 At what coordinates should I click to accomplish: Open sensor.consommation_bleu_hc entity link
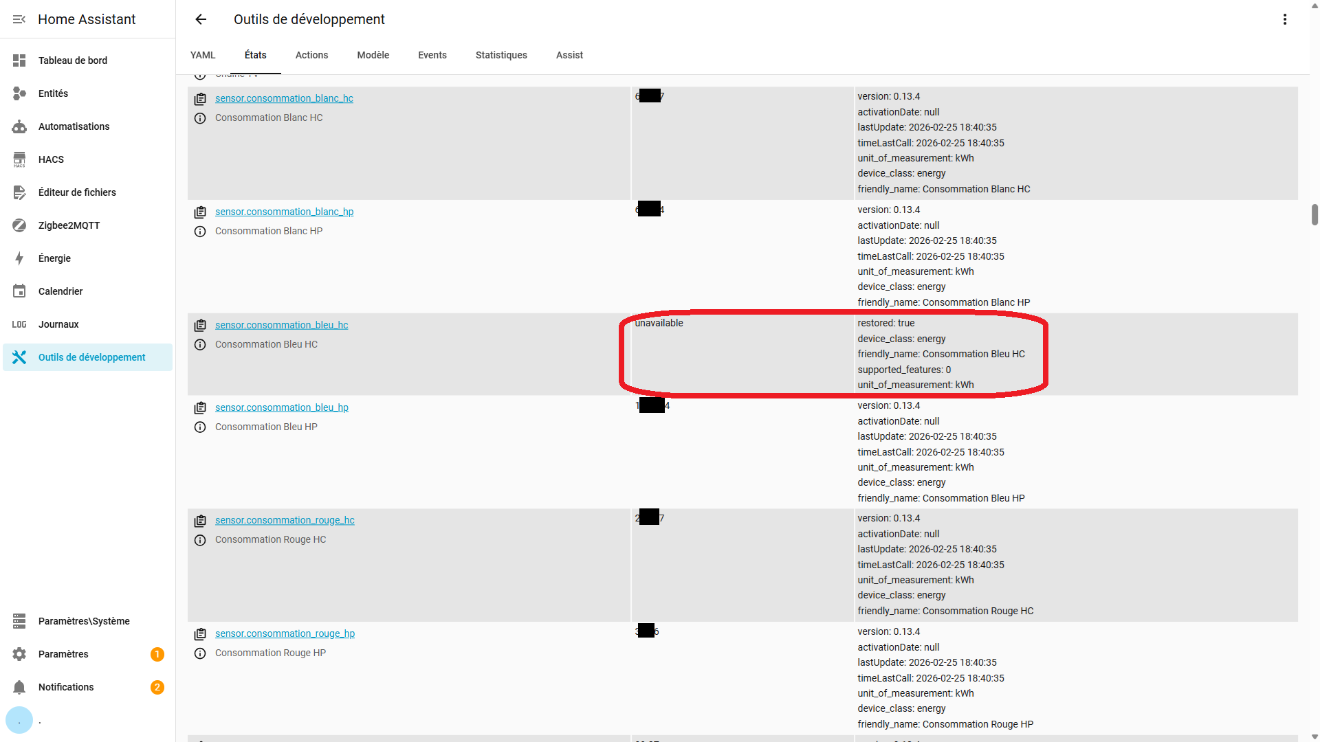pyautogui.click(x=281, y=325)
